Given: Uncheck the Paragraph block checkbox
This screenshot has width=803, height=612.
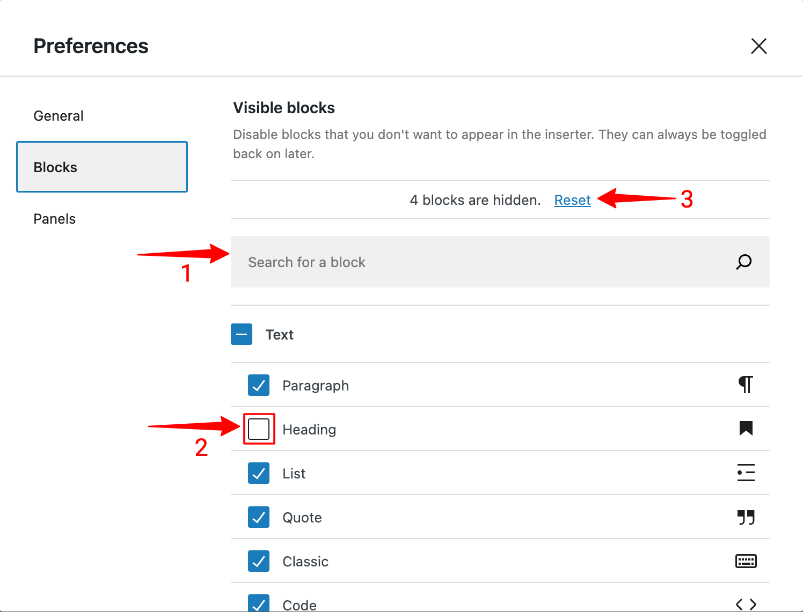Looking at the screenshot, I should coord(259,385).
